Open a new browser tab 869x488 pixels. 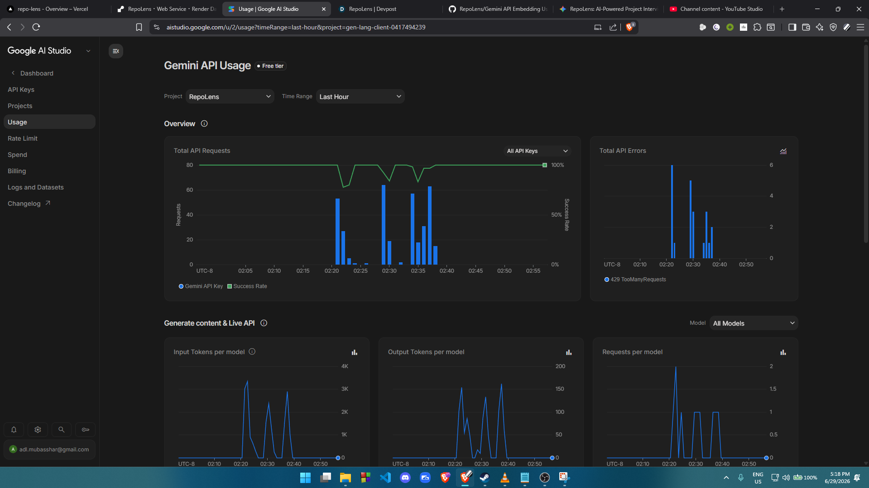click(x=782, y=9)
